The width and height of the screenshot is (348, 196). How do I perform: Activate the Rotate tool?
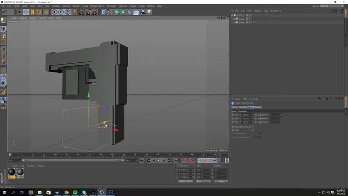tap(39, 12)
